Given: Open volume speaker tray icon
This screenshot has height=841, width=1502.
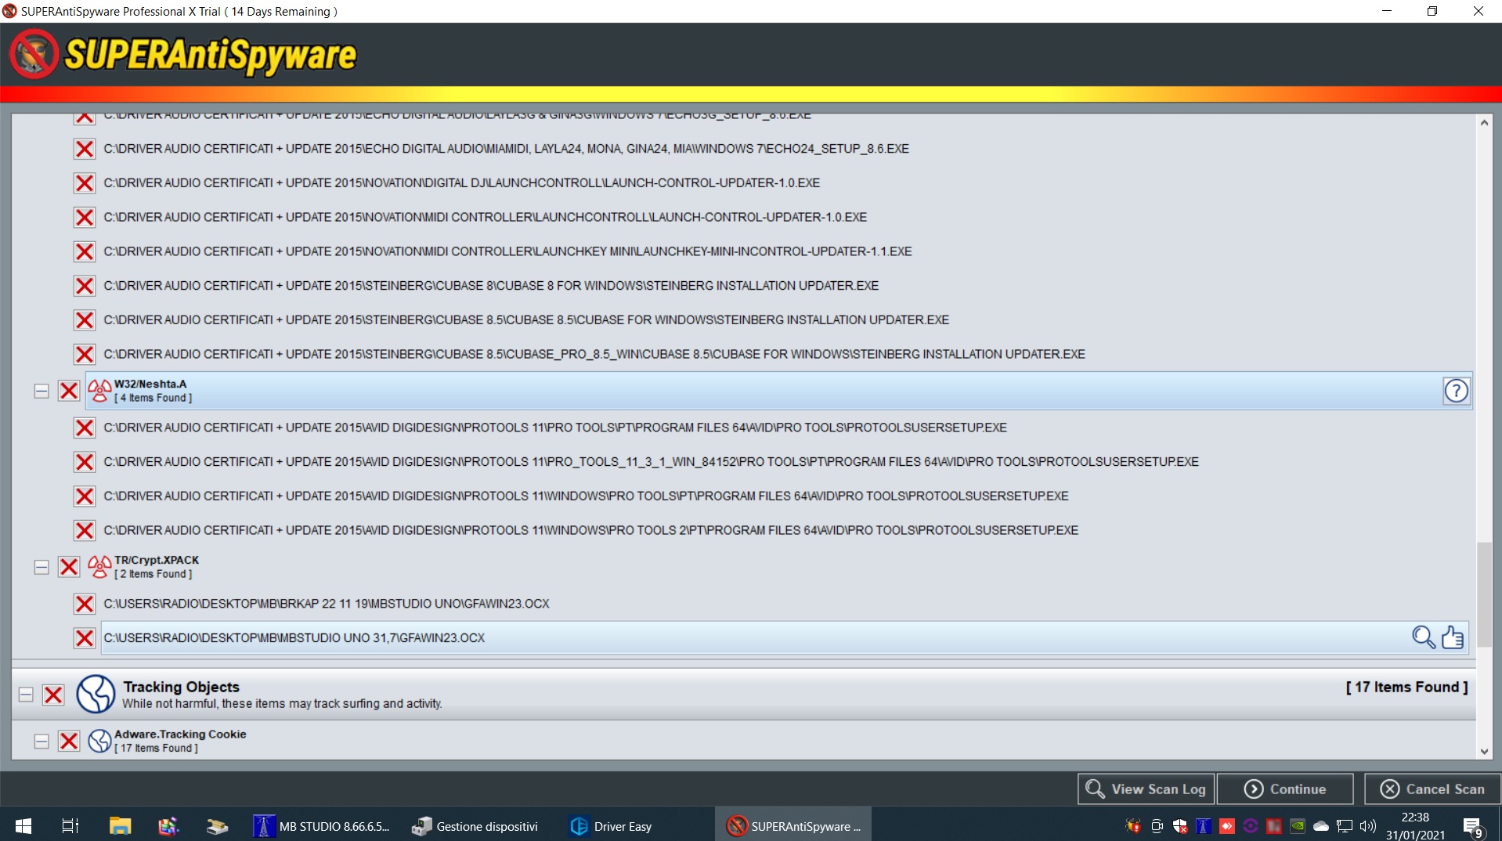Looking at the screenshot, I should point(1368,826).
